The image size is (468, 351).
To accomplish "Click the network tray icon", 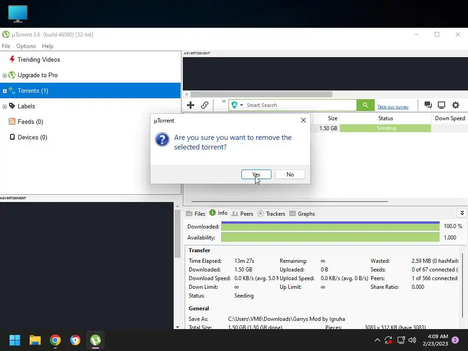I will [401, 340].
